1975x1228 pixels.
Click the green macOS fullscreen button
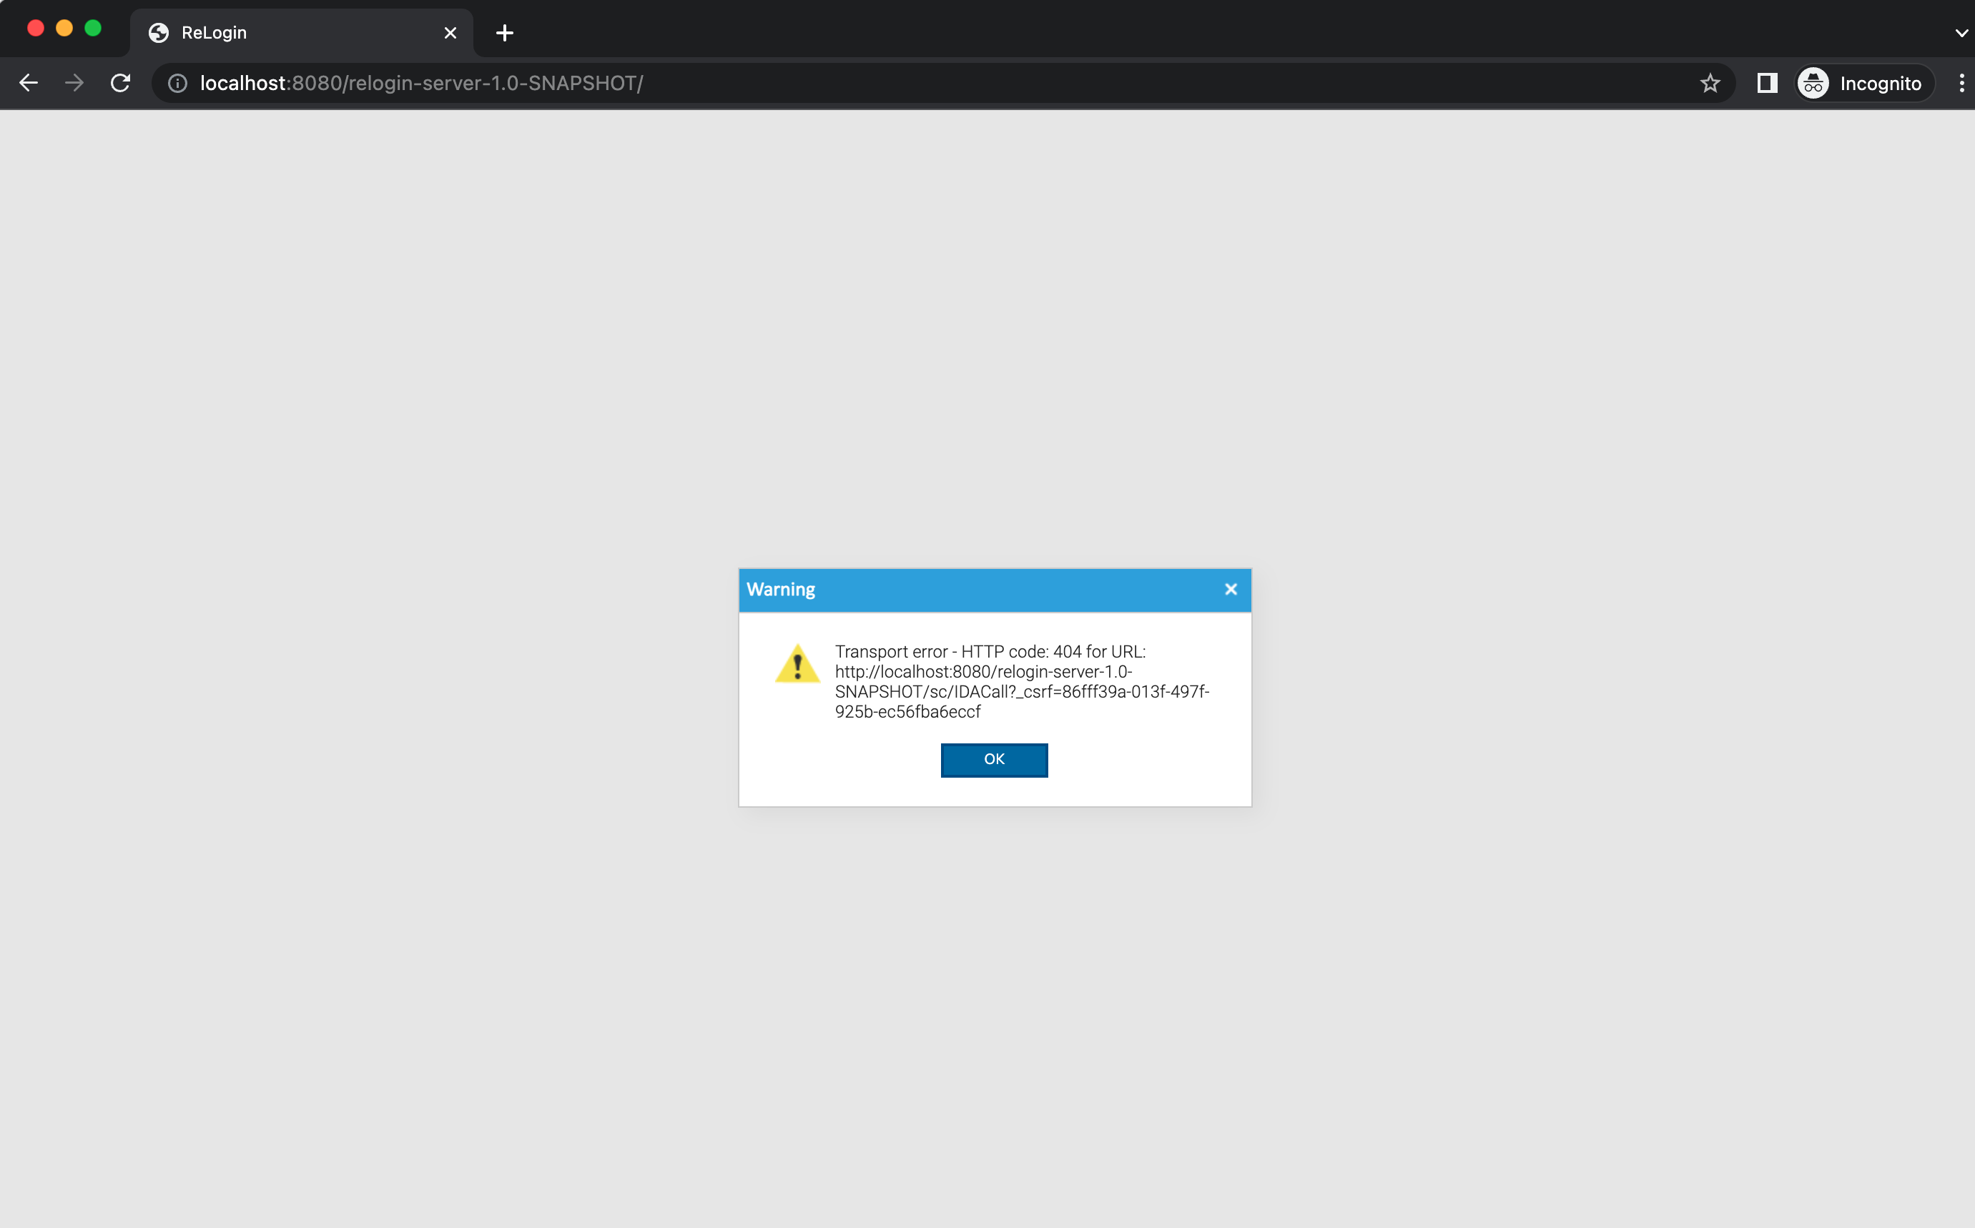[x=93, y=28]
